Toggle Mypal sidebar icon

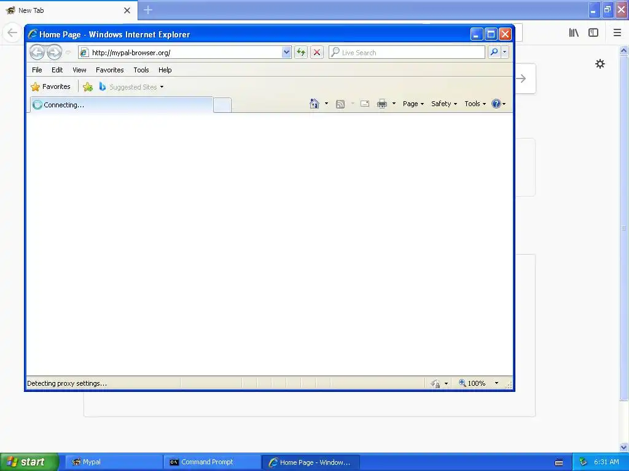[593, 33]
